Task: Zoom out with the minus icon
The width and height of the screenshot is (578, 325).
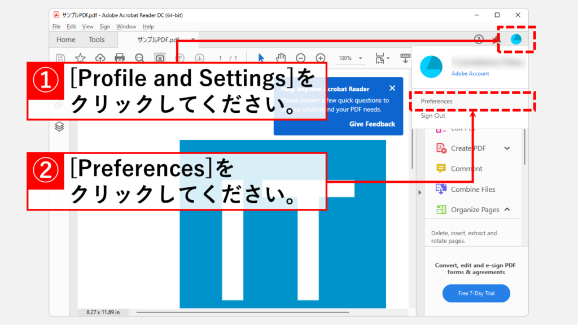Action: click(301, 58)
